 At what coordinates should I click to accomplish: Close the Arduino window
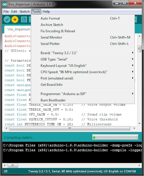[x=135, y=3]
